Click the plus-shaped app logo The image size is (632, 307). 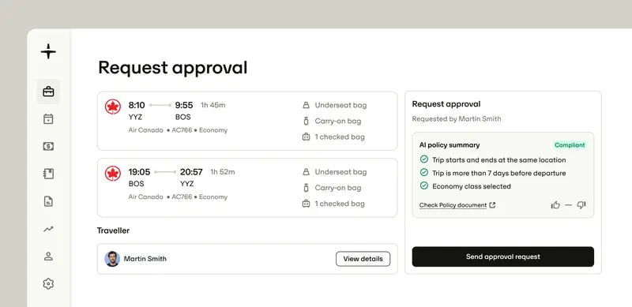point(48,51)
